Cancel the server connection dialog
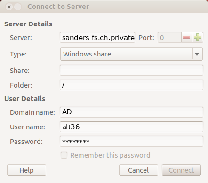 click(138, 170)
